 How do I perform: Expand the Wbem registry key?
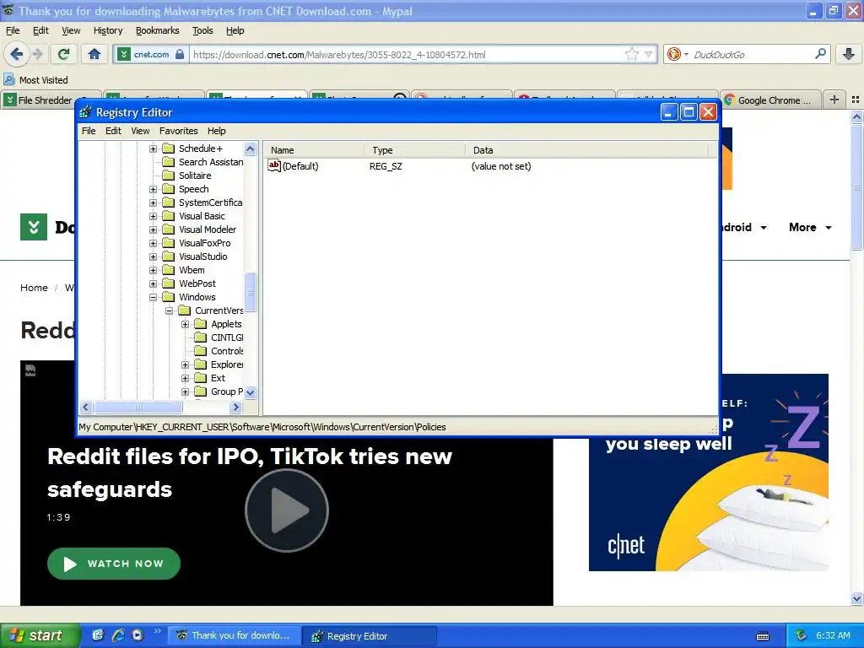click(154, 270)
